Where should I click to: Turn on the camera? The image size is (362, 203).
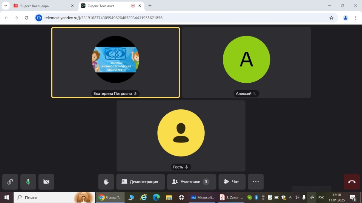(x=46, y=182)
